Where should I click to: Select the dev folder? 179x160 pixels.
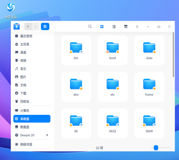[x=76, y=87]
